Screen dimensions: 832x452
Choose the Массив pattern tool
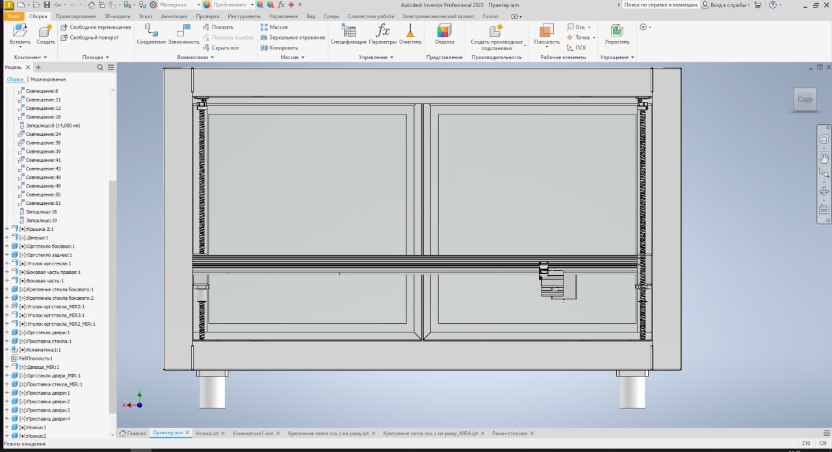(274, 27)
